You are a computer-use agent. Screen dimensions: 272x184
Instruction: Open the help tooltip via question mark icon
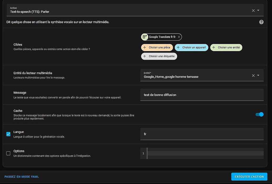(x=261, y=22)
